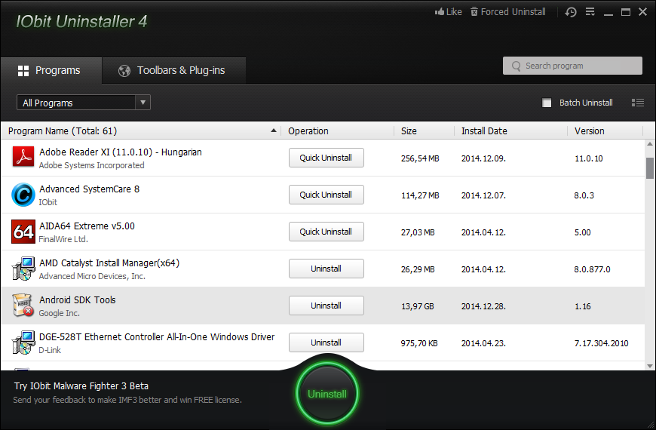The image size is (656, 430).
Task: Maximize the IObit Uninstaller window
Action: click(625, 12)
